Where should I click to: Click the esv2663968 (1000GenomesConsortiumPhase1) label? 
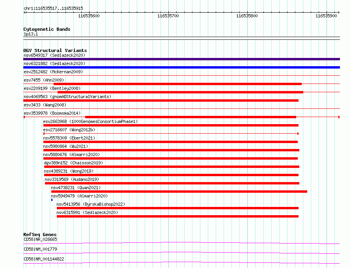point(90,121)
